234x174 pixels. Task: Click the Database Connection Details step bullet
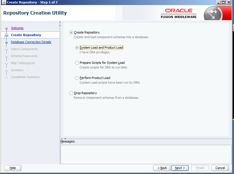(6, 42)
